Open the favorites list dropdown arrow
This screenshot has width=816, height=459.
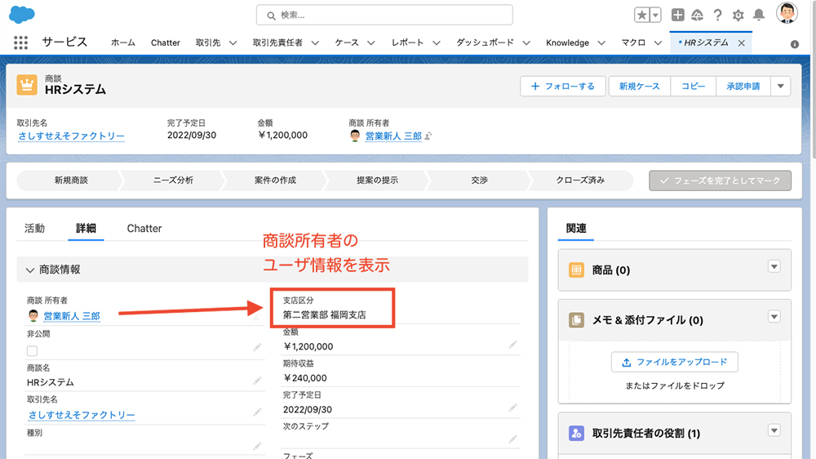(656, 15)
